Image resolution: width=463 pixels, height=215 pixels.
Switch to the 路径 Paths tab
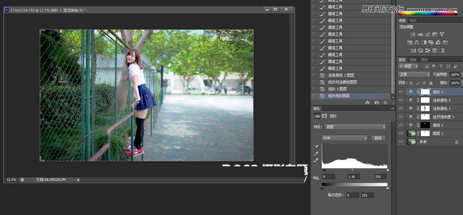pos(424,60)
